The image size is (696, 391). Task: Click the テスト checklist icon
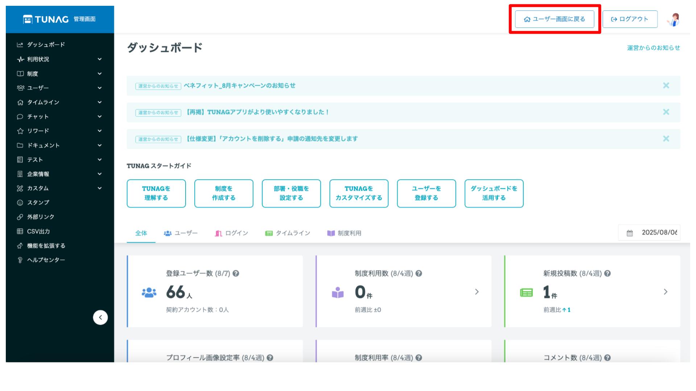(20, 160)
